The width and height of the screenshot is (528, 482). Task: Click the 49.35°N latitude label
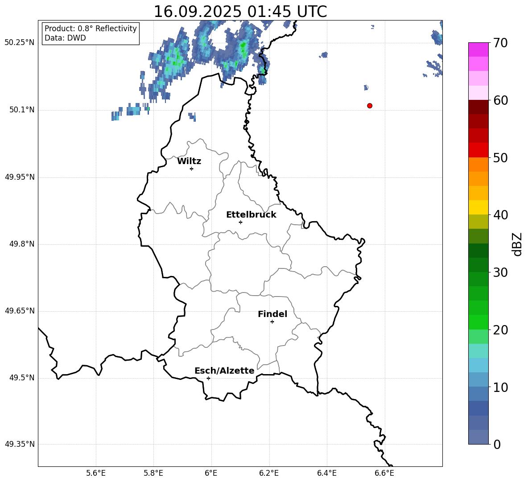pos(20,444)
